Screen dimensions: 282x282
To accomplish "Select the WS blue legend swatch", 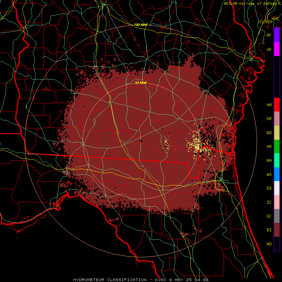I will 277,174.
